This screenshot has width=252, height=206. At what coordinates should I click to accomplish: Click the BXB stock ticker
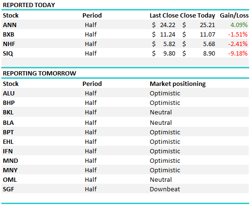click(9, 35)
